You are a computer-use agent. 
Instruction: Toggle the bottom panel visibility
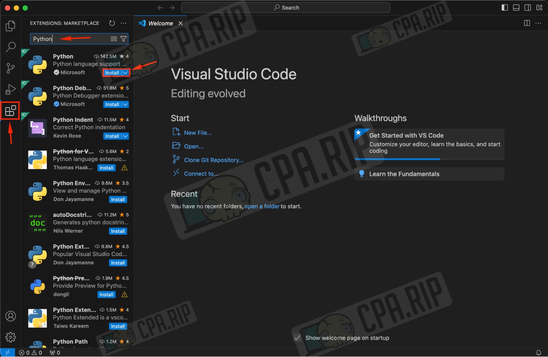516,8
